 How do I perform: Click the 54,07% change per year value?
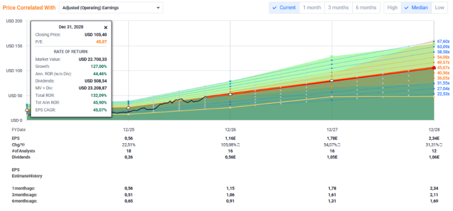click(332, 145)
